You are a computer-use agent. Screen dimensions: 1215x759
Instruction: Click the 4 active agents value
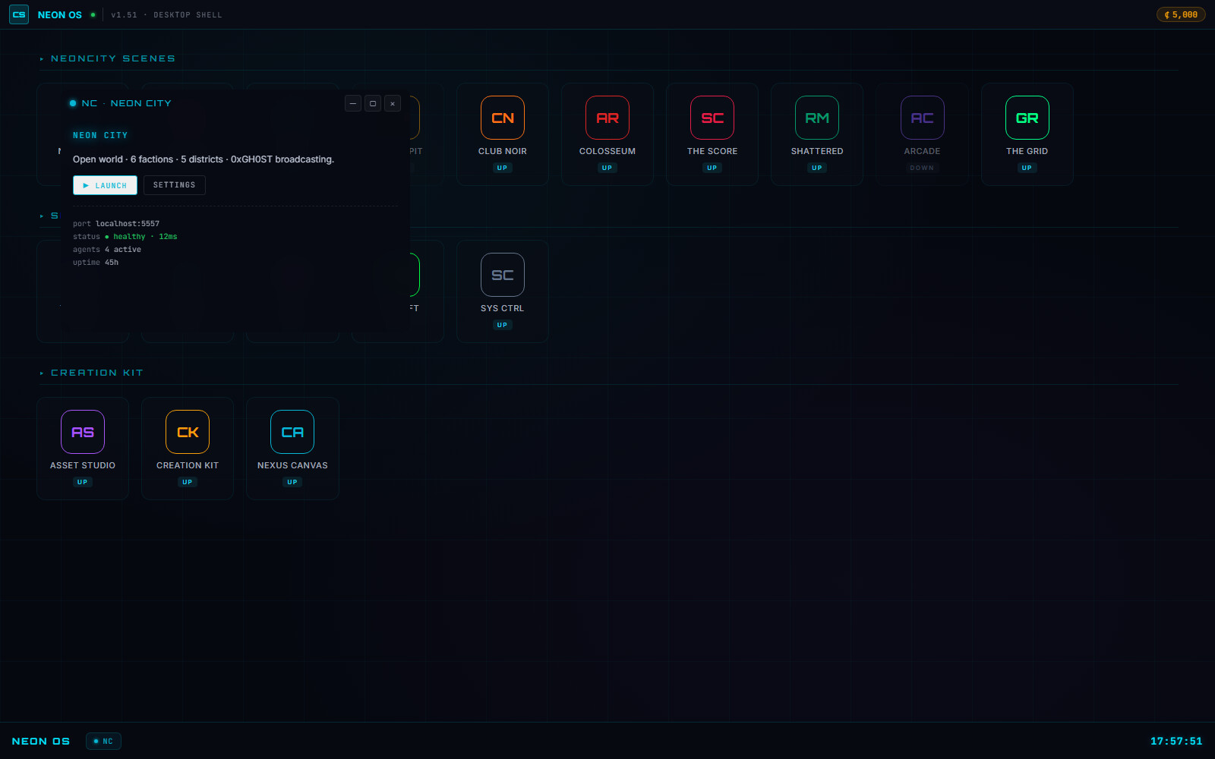pos(123,250)
